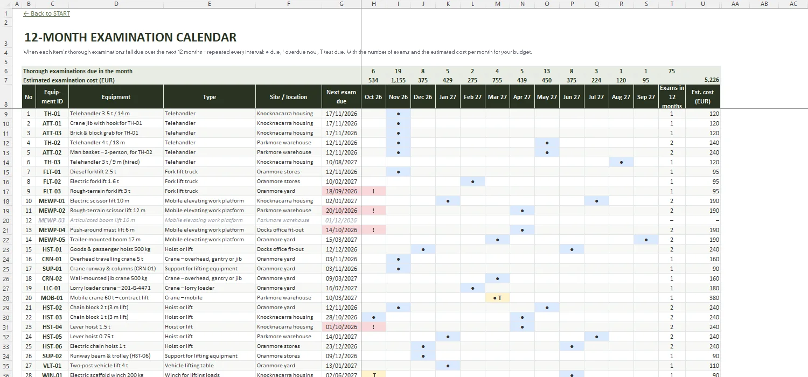The image size is (808, 377).
Task: Click column header AA
Action: point(735,4)
